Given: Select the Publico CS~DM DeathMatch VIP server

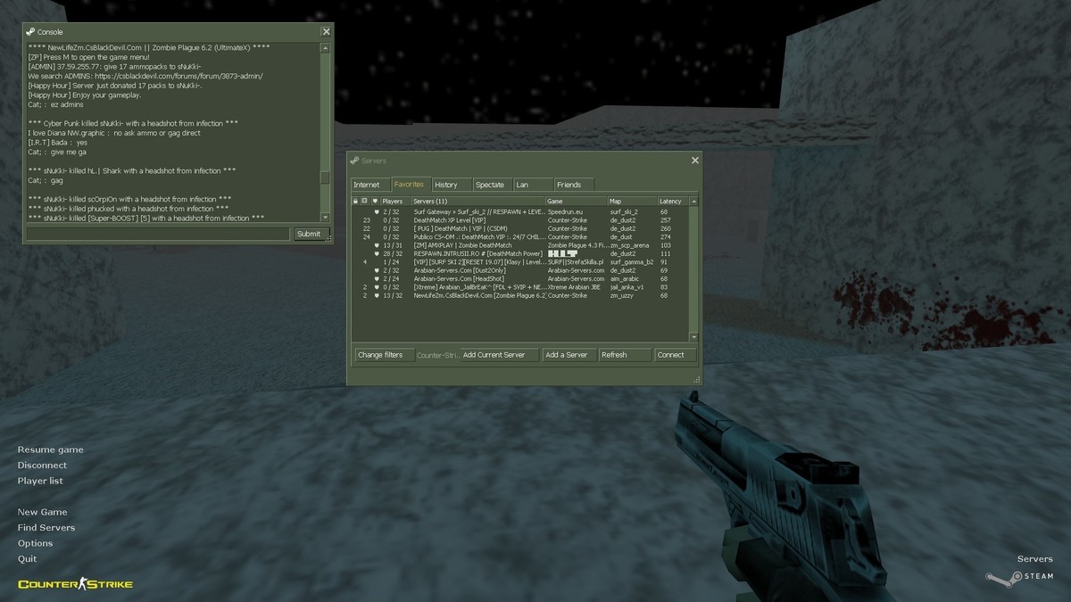Looking at the screenshot, I should pyautogui.click(x=520, y=237).
